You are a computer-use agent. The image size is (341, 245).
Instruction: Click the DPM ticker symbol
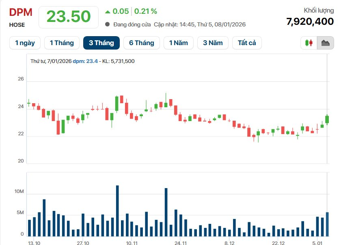(21, 12)
